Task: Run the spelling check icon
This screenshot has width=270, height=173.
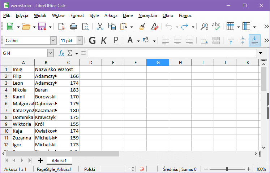Action: pos(216,26)
